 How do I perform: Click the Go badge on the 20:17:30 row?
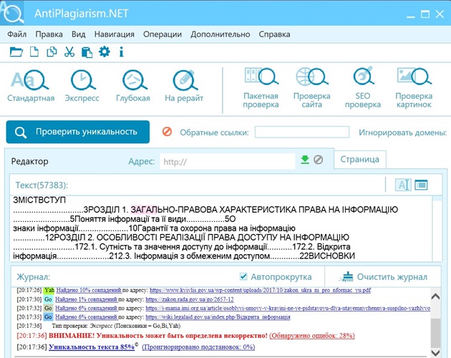pyautogui.click(x=48, y=299)
